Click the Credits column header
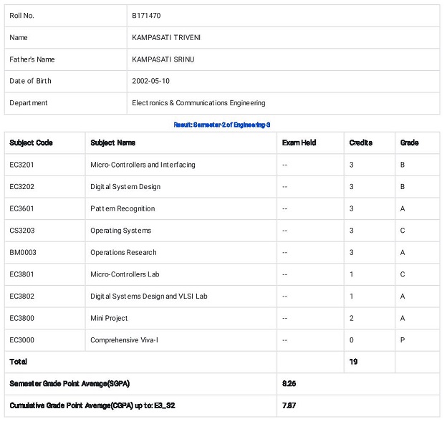The width and height of the screenshot is (447, 424). (x=360, y=143)
